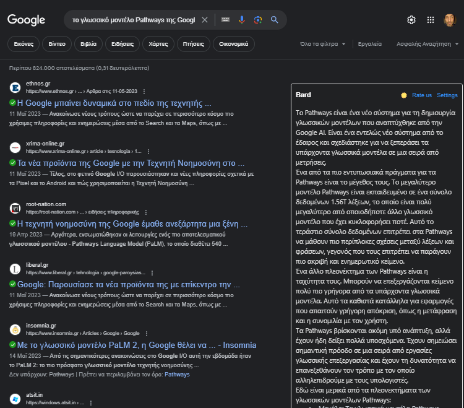Click green checkmark beside xrima-online title
The width and height of the screenshot is (464, 408).
coord(13,162)
